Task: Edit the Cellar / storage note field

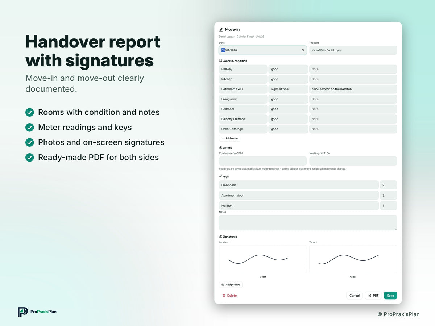Action: [x=353, y=129]
